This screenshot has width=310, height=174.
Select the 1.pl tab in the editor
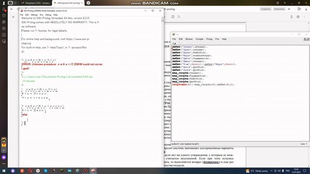tap(174, 43)
